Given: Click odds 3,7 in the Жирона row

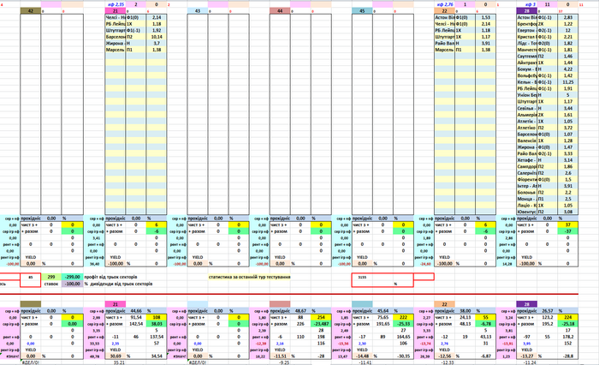Looking at the screenshot, I should pyautogui.click(x=157, y=43).
